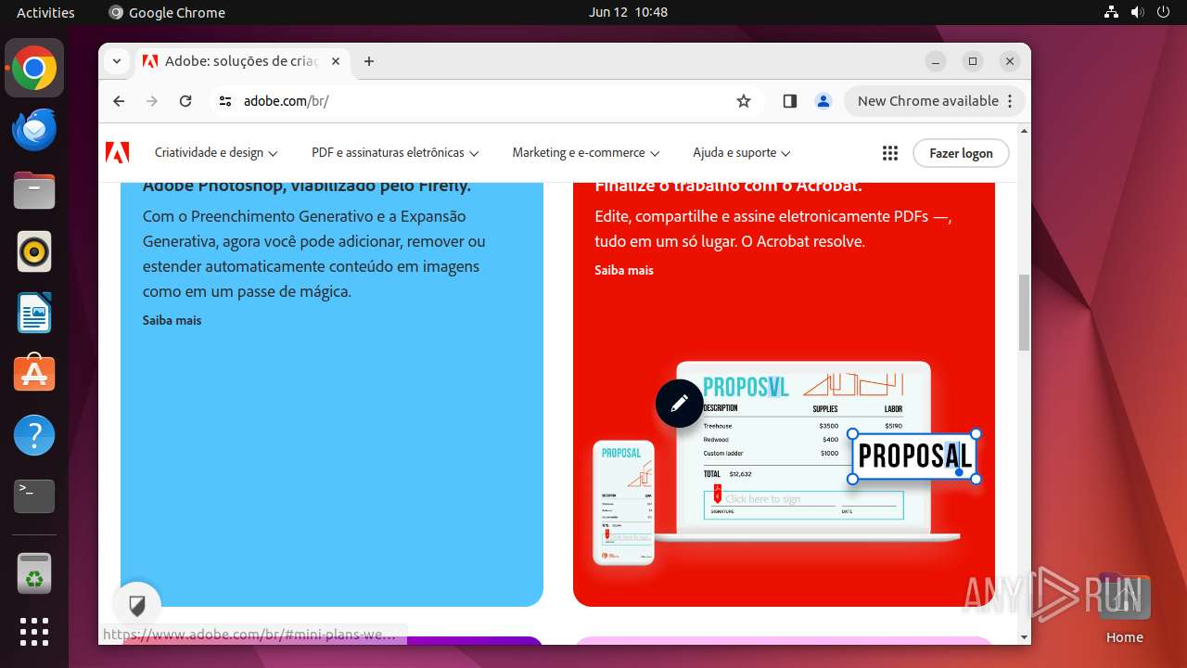The image size is (1187, 668).
Task: Click the pencil edit icon on Acrobat illustration
Action: point(679,404)
